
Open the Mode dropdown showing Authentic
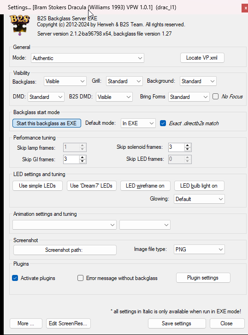[x=88, y=58]
